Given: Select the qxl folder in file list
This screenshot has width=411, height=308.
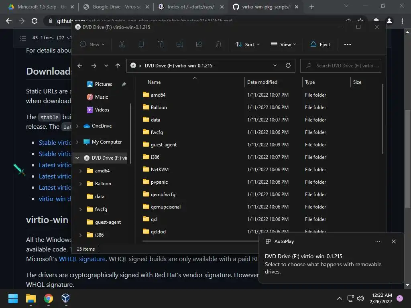Looking at the screenshot, I should point(150,219).
